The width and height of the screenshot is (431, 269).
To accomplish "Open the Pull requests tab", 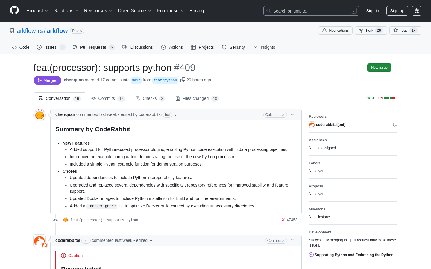I will [94, 47].
